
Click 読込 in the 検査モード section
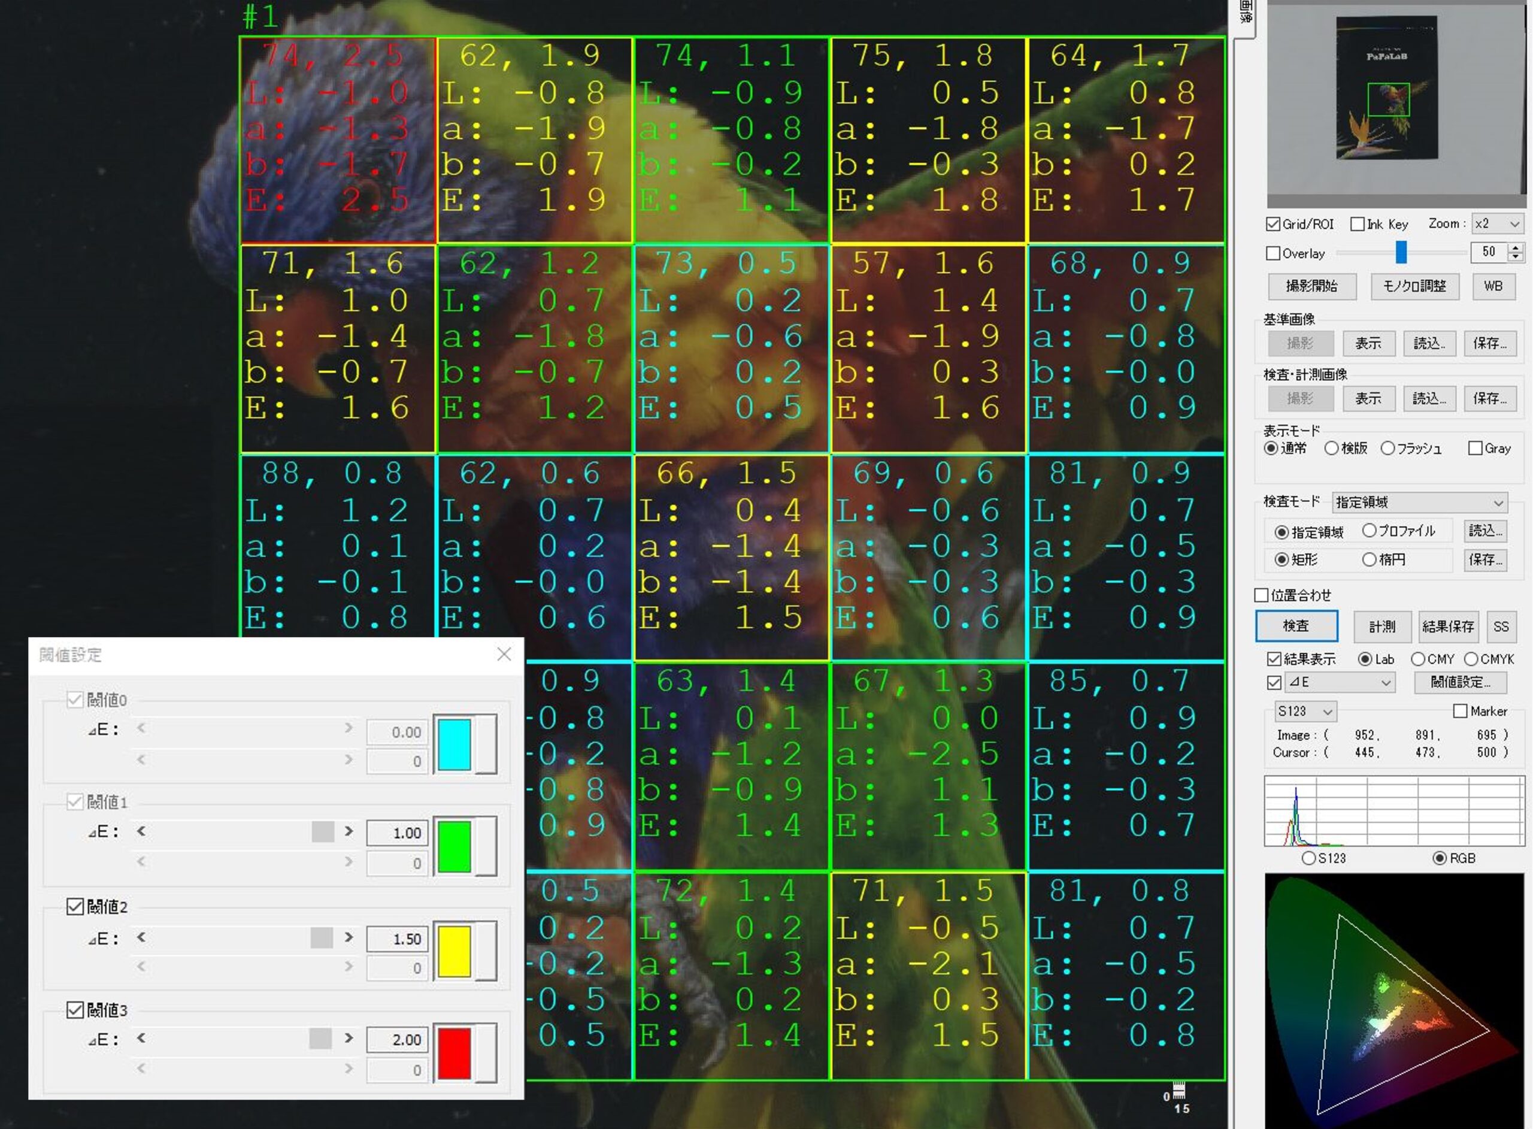tap(1485, 531)
